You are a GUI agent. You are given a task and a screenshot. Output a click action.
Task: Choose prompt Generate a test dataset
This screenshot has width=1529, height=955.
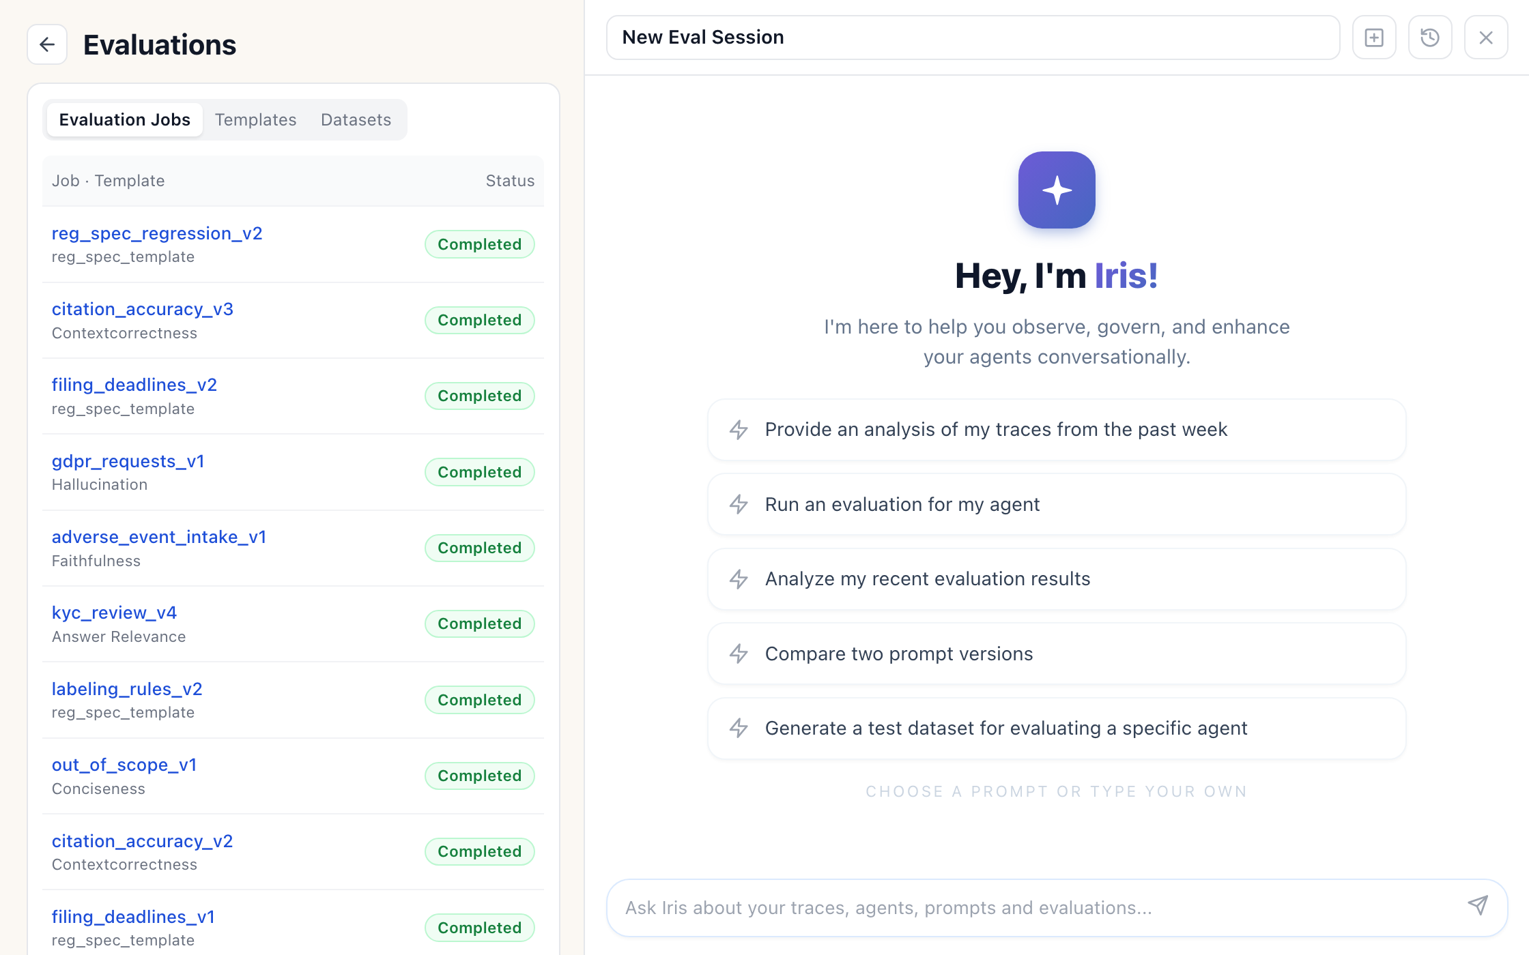point(1057,729)
